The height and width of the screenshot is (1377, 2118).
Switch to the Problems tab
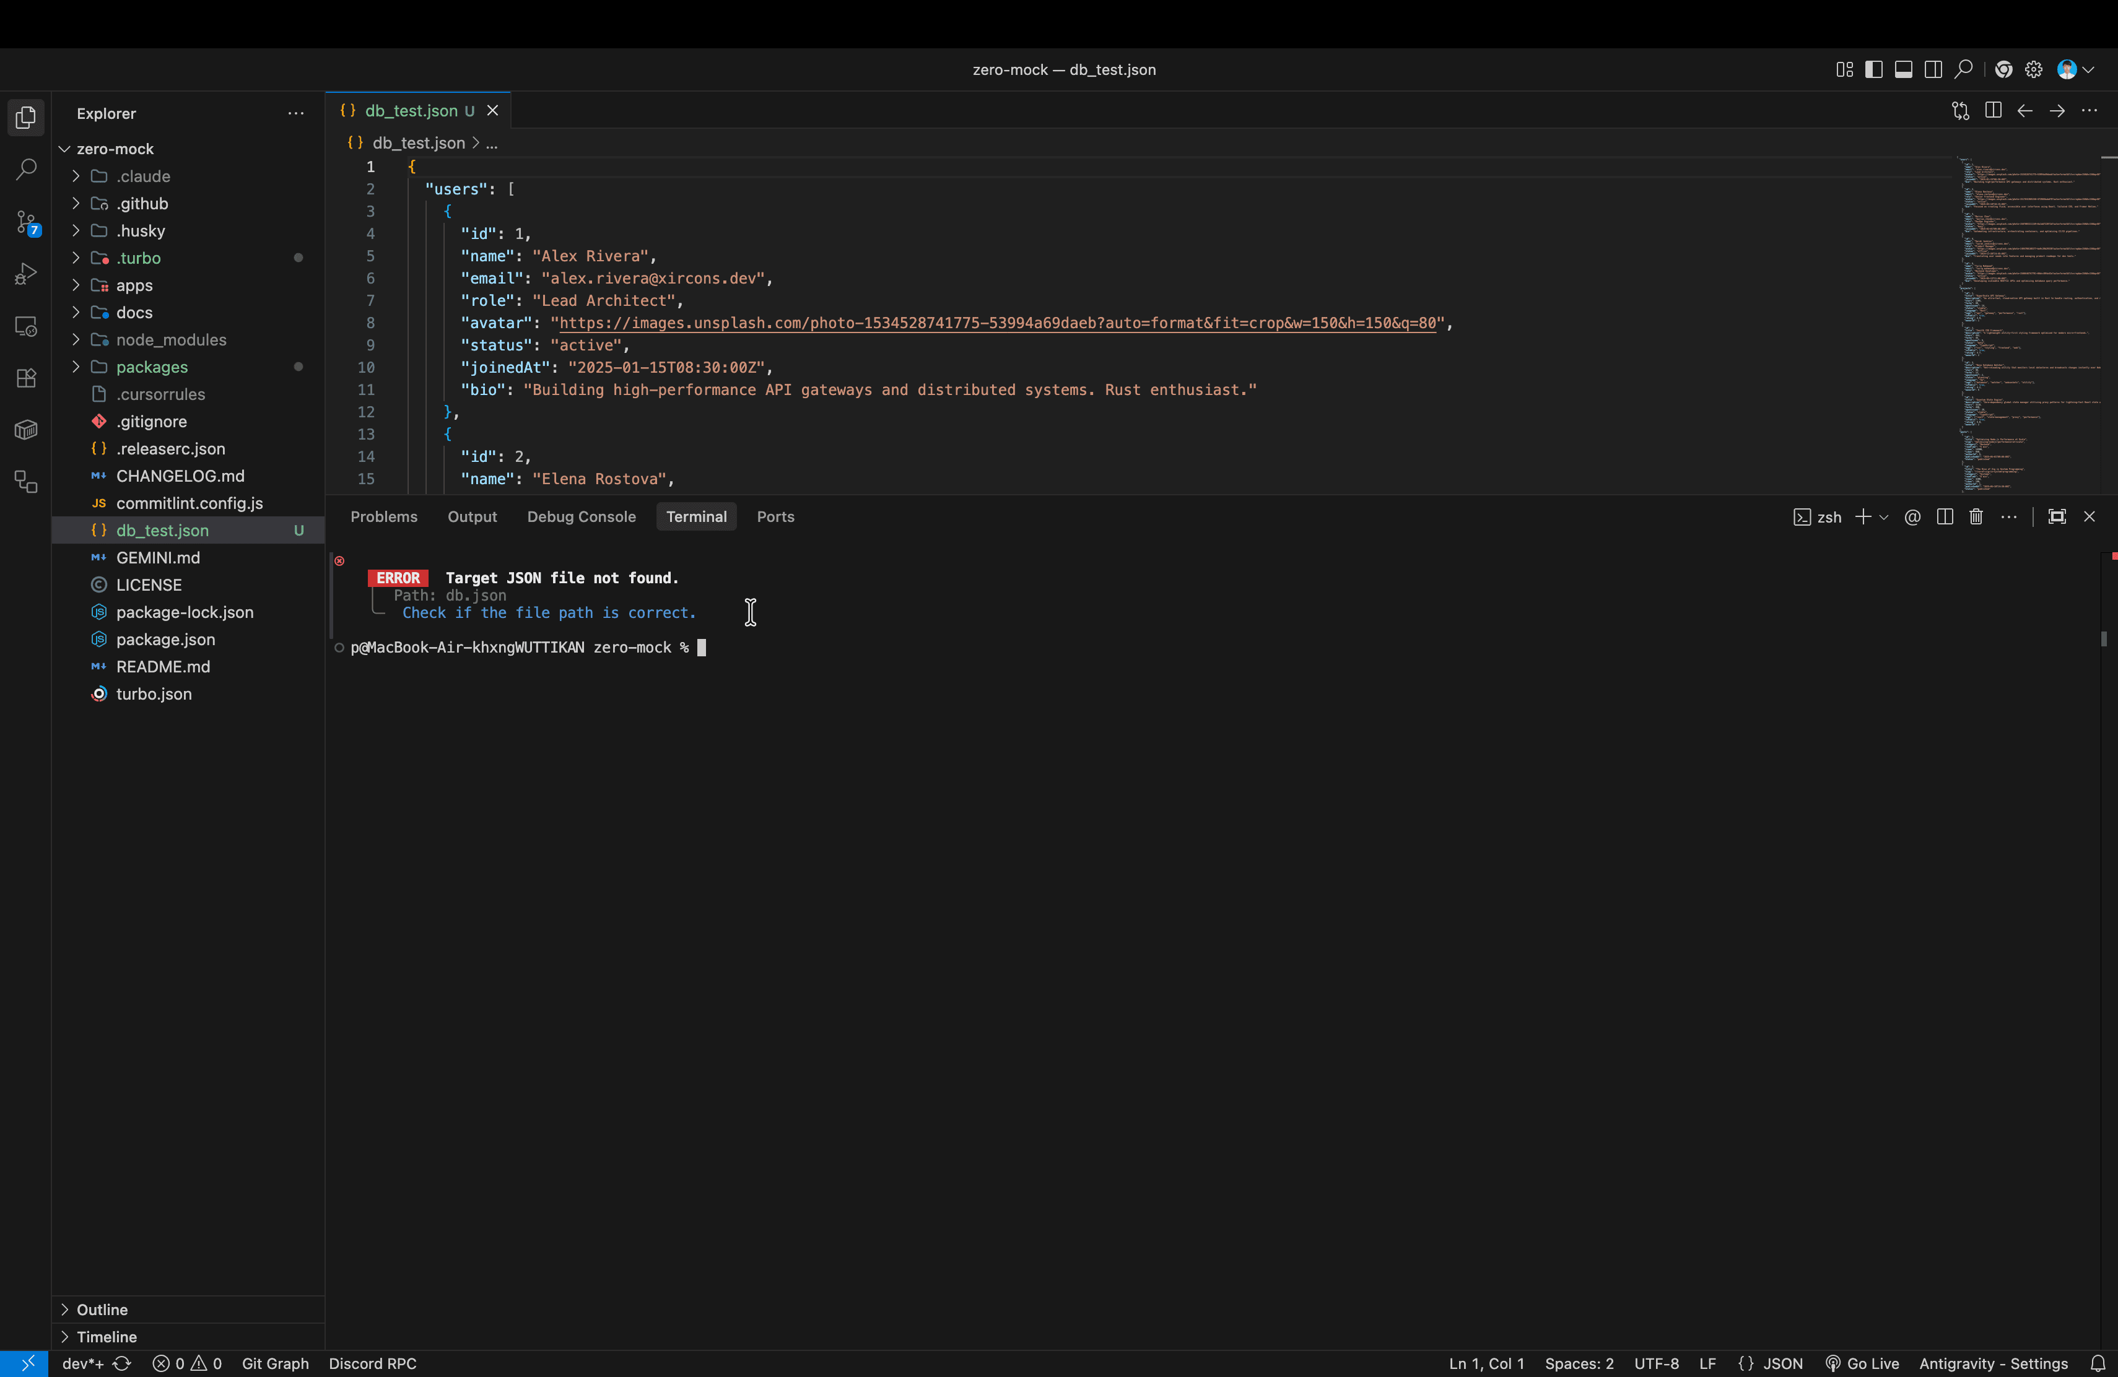pyautogui.click(x=383, y=517)
